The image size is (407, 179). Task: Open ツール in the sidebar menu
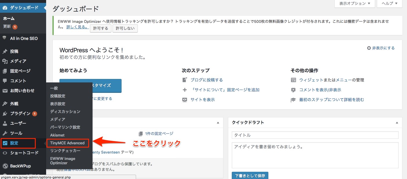point(16,133)
